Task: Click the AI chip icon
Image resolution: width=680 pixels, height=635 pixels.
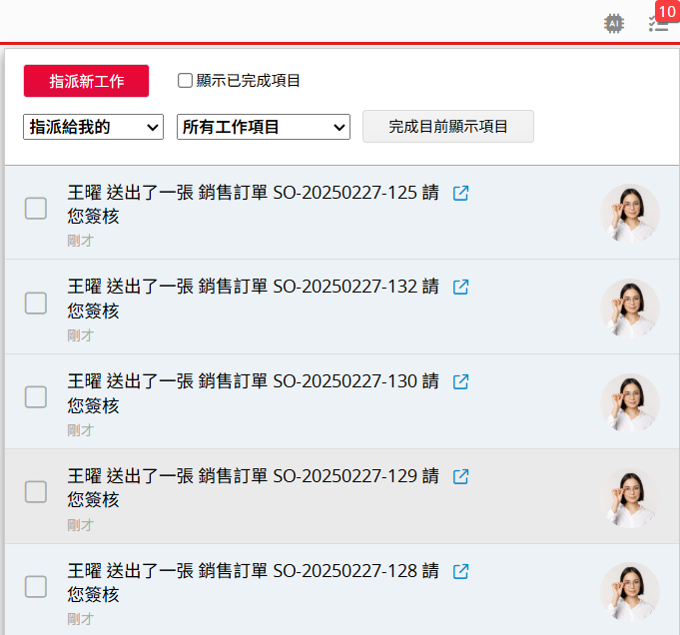Action: click(615, 23)
